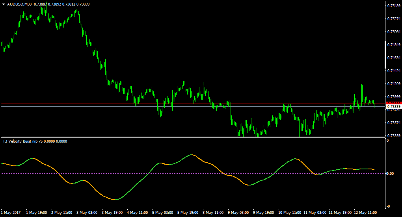Click the 0.74849 price scale label
The image size is (402, 217).
click(x=394, y=45)
